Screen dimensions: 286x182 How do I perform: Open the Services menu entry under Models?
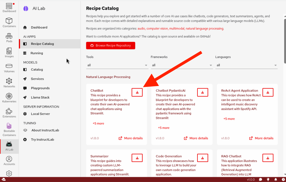37,79
